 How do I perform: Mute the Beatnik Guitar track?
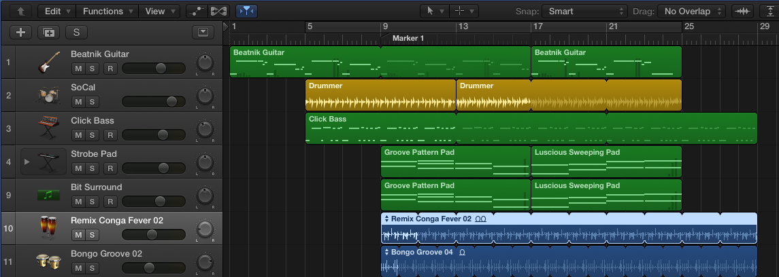pyautogui.click(x=78, y=69)
